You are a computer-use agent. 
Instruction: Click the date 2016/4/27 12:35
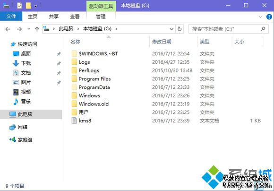pos(171,62)
